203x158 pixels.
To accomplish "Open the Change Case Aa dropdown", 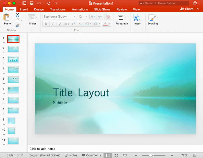I will tap(99, 24).
